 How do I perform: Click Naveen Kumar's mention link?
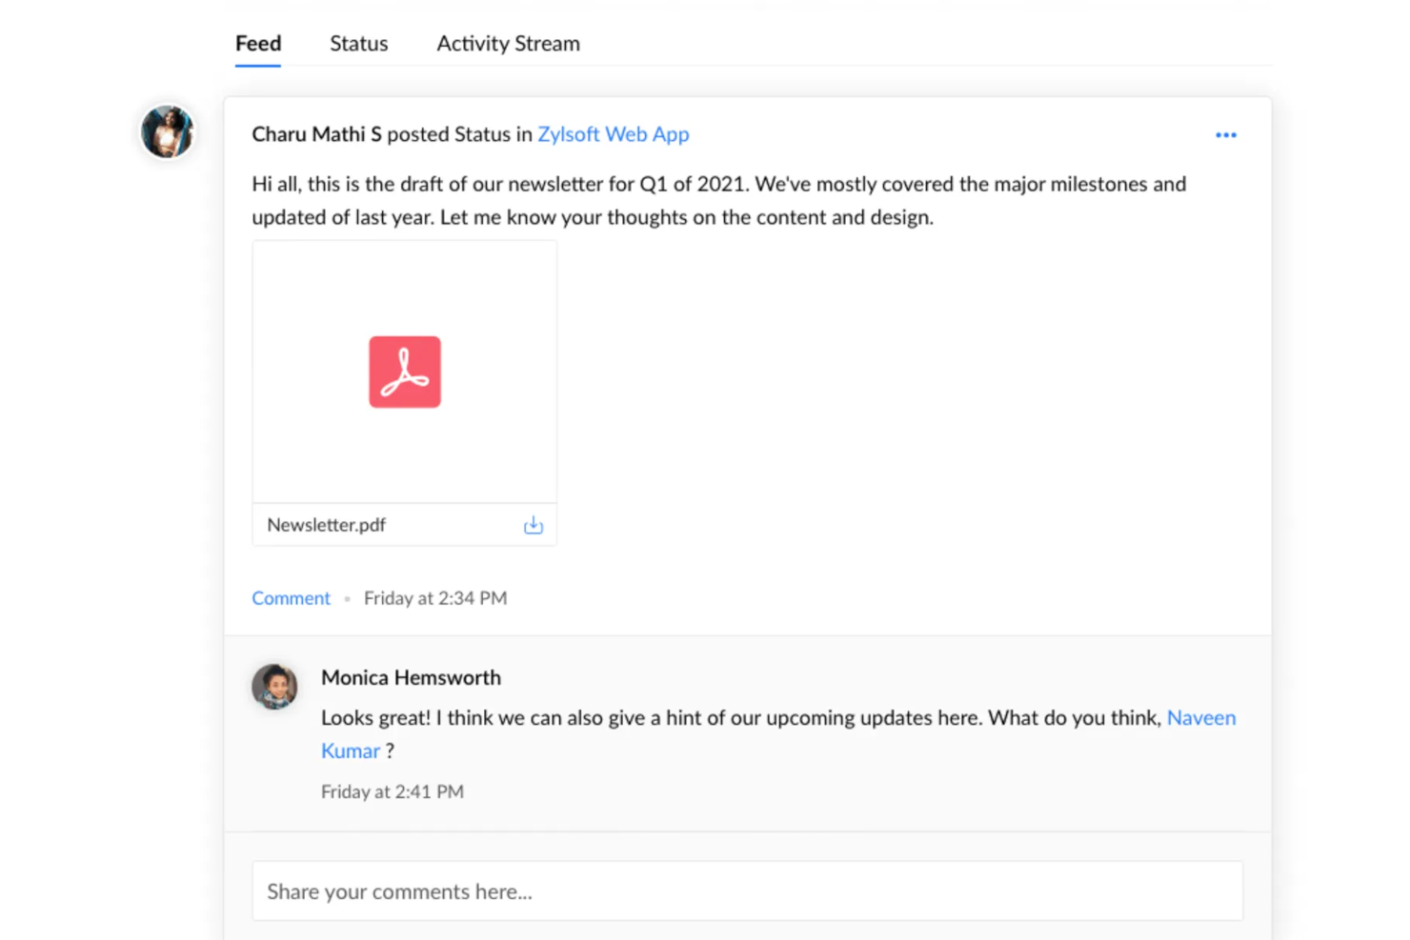(x=1201, y=717)
